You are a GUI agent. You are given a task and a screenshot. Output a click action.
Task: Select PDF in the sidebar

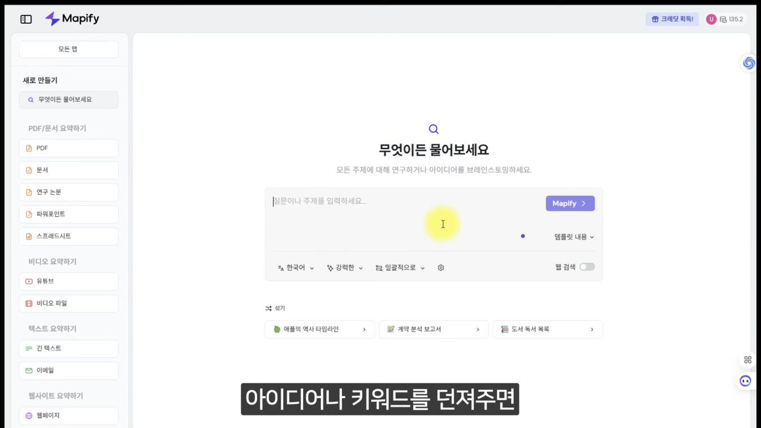tap(69, 148)
